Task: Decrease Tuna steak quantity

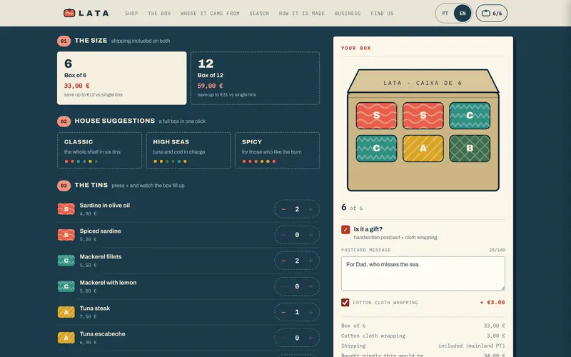Action: pos(283,312)
